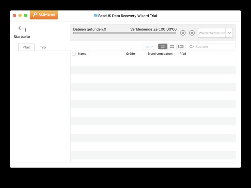Viewport: 251px width, 188px height.
Task: Click the Startseite label
Action: click(x=22, y=37)
